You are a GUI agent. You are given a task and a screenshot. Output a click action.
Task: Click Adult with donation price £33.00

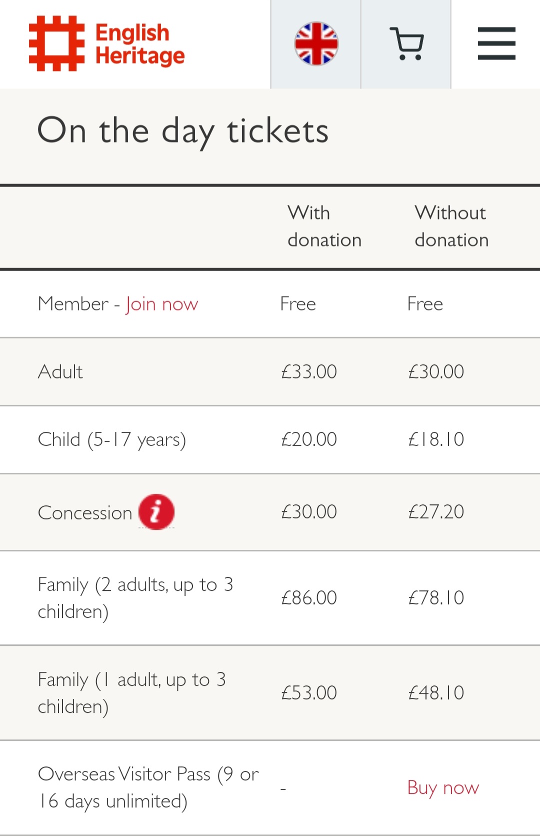[309, 372]
